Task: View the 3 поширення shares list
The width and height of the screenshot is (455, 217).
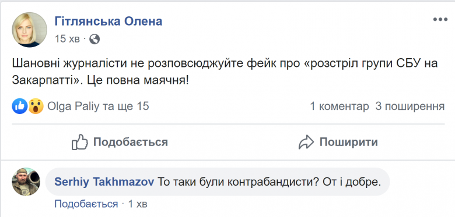Action: pos(410,106)
